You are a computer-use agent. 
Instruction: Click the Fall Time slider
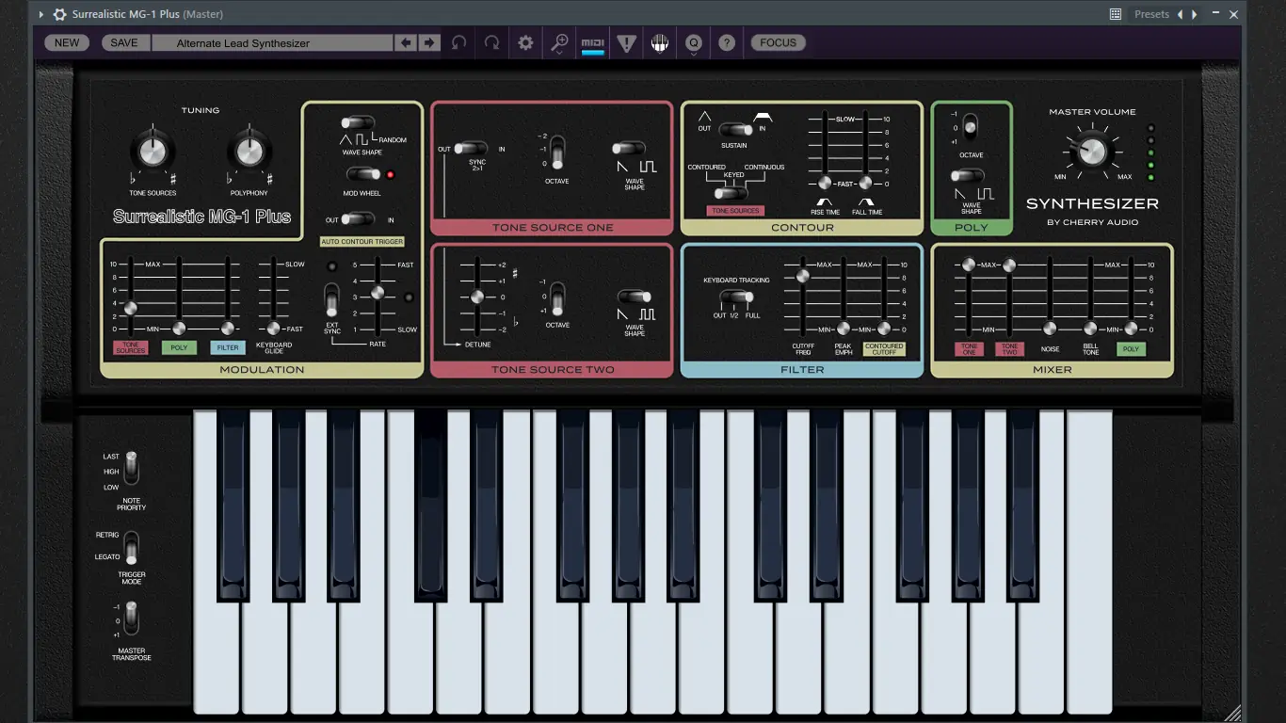coord(865,183)
